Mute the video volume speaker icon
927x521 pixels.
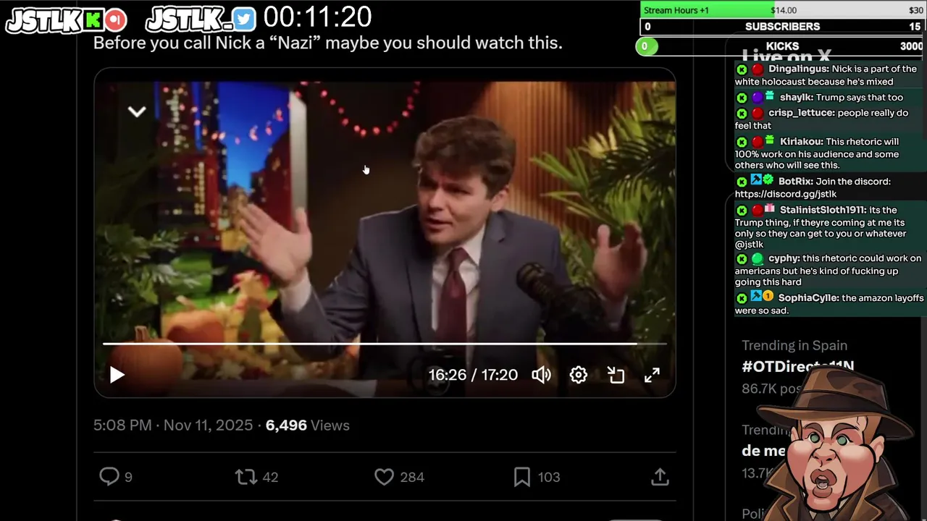541,375
